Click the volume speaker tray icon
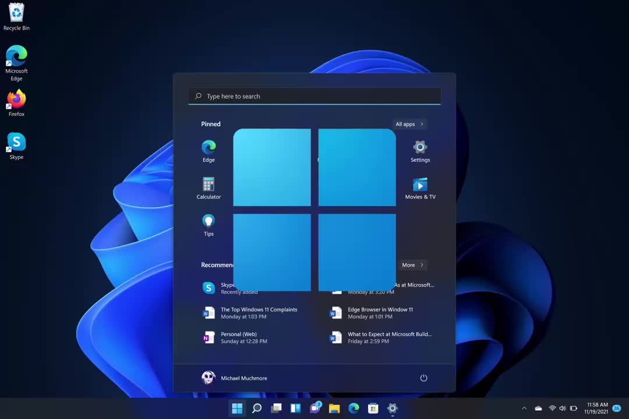The image size is (629, 419). tap(563, 408)
